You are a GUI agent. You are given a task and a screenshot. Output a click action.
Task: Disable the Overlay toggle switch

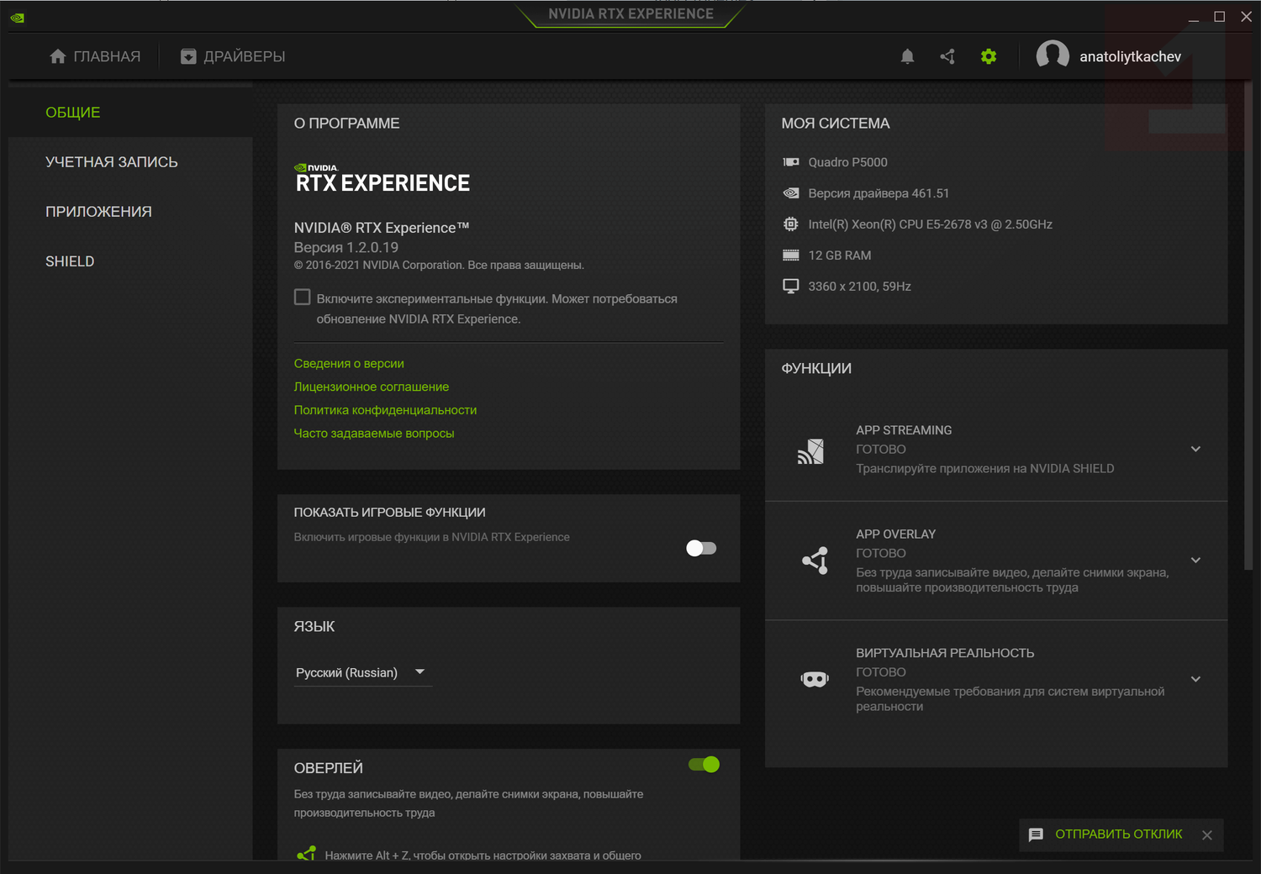point(704,764)
